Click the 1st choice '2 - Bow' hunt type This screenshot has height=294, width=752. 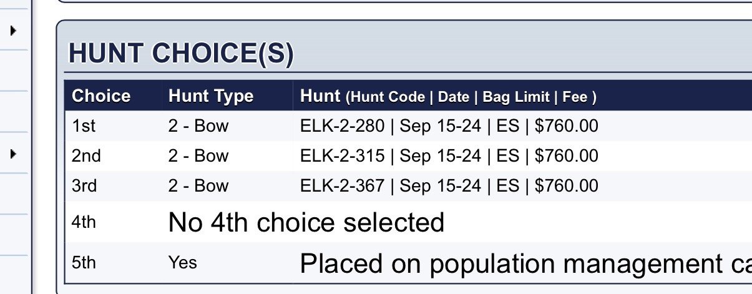tap(198, 126)
